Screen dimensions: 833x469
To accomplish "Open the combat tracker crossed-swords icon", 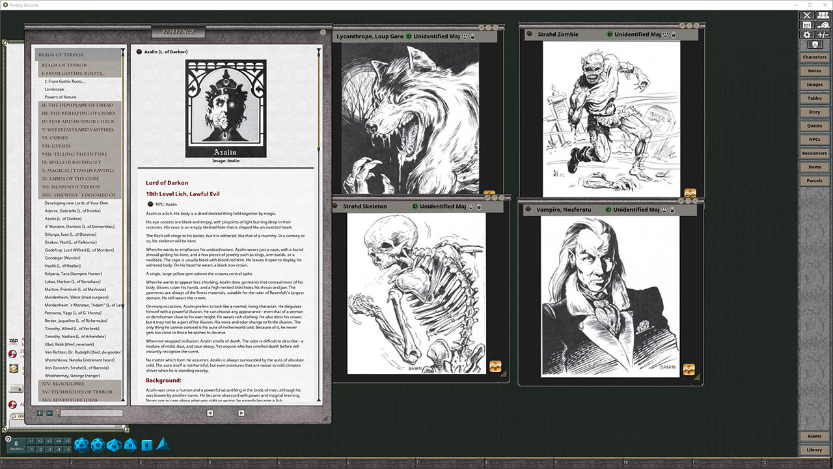I will [807, 14].
